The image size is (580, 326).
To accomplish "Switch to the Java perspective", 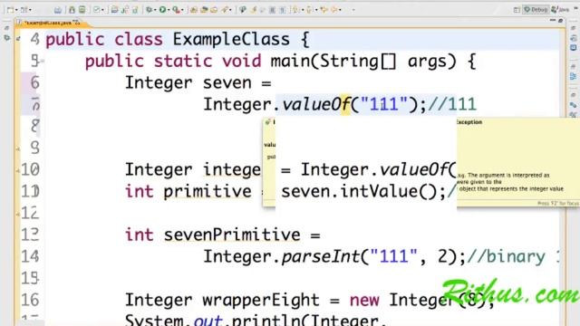I will click(560, 10).
